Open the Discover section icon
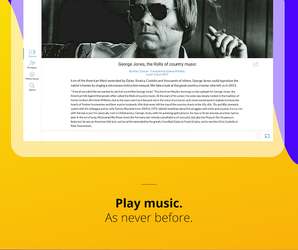 click(32, 52)
